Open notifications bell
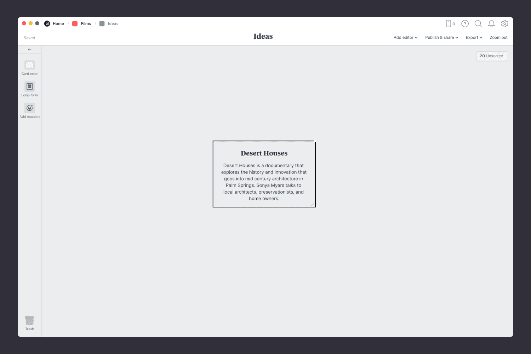 [491, 24]
